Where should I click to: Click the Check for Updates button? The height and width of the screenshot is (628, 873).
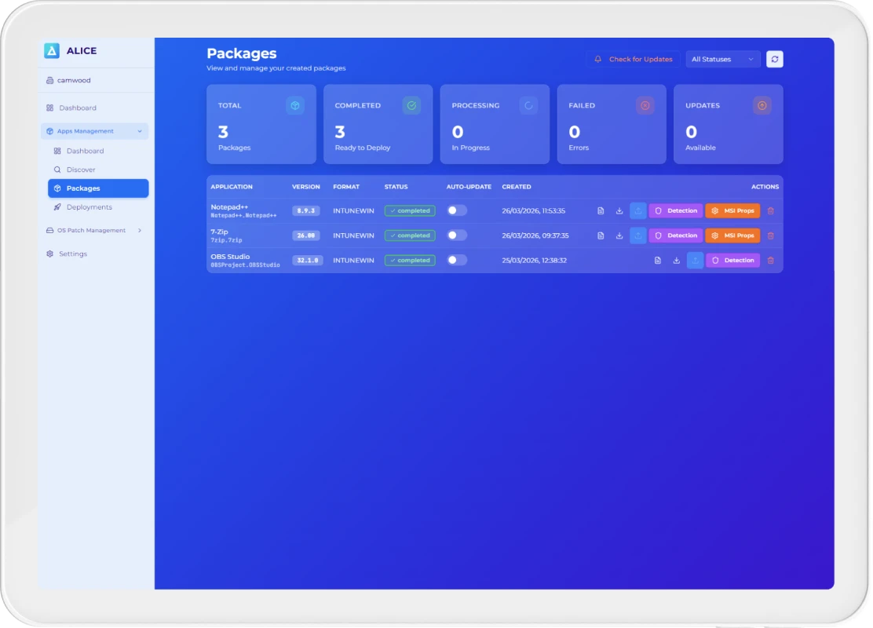[x=634, y=60]
